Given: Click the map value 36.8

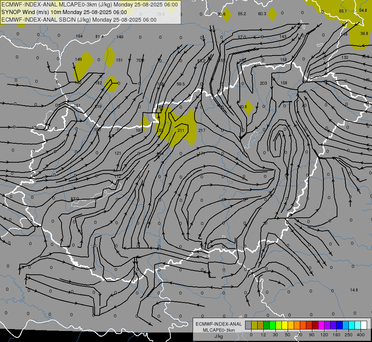Looking at the screenshot, I should coord(364,34).
